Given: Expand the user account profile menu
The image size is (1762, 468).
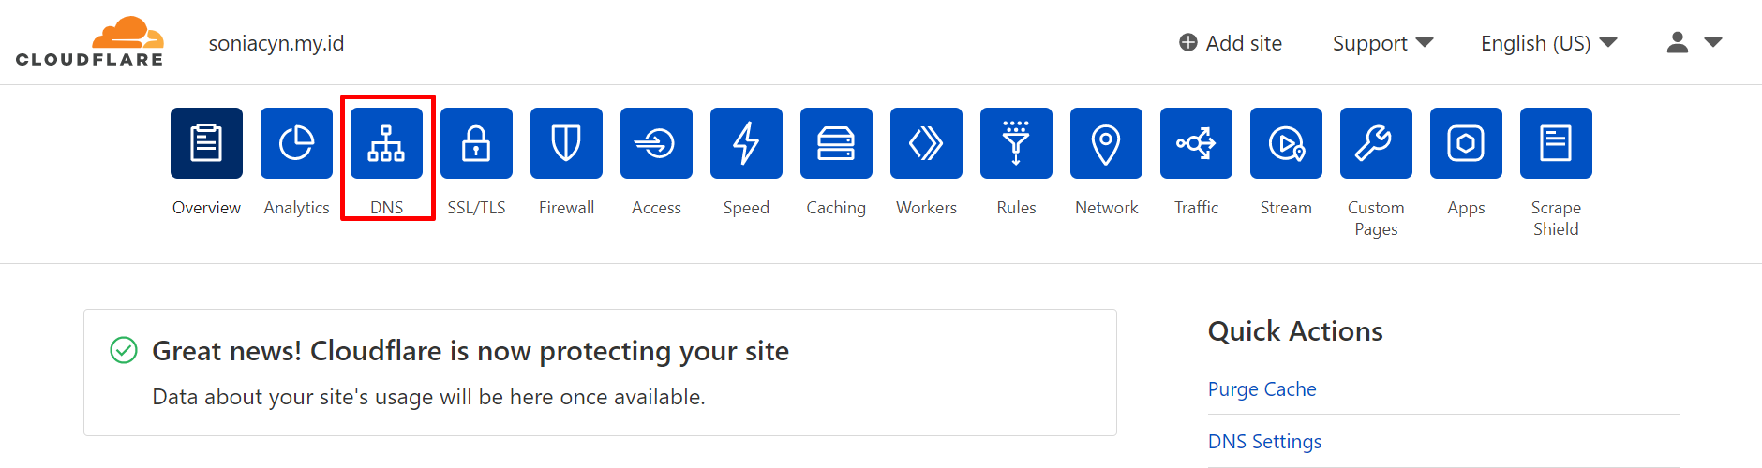Looking at the screenshot, I should tap(1695, 42).
